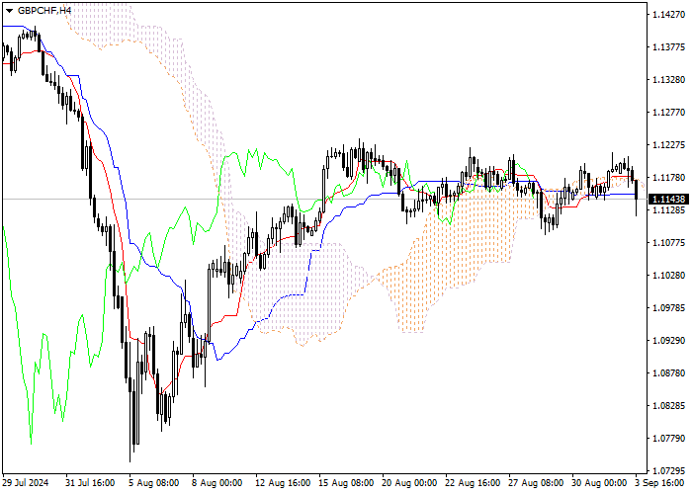Select the 30 Aug 00:00 time label

coord(599,483)
